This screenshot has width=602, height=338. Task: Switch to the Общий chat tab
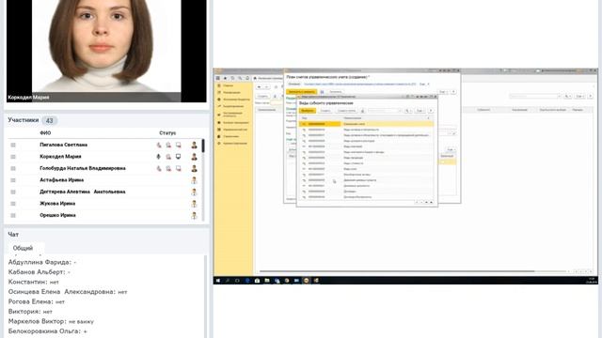23,248
